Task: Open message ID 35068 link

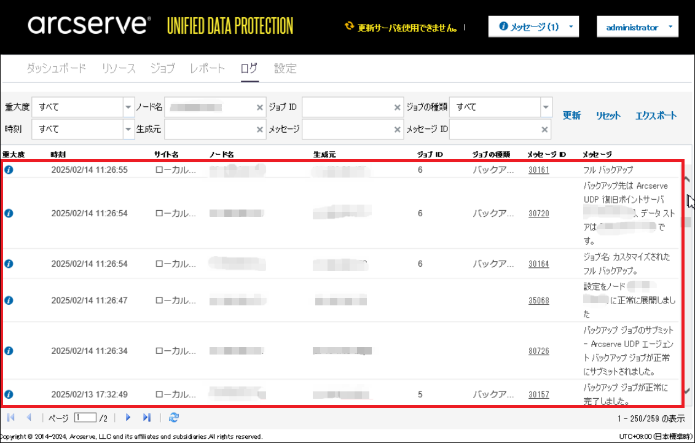Action: (538, 300)
